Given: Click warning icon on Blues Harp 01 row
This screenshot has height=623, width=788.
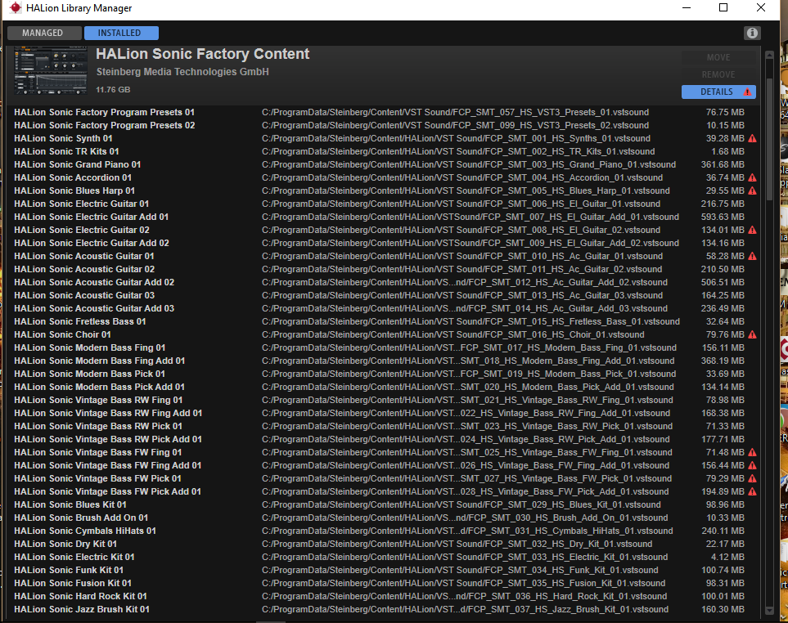Looking at the screenshot, I should (752, 190).
